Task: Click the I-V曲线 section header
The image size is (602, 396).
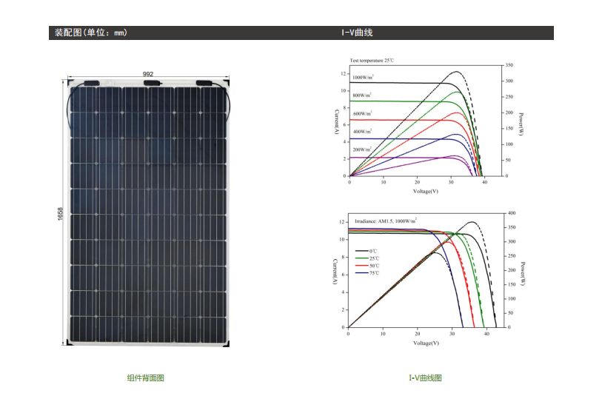Action: coord(356,33)
